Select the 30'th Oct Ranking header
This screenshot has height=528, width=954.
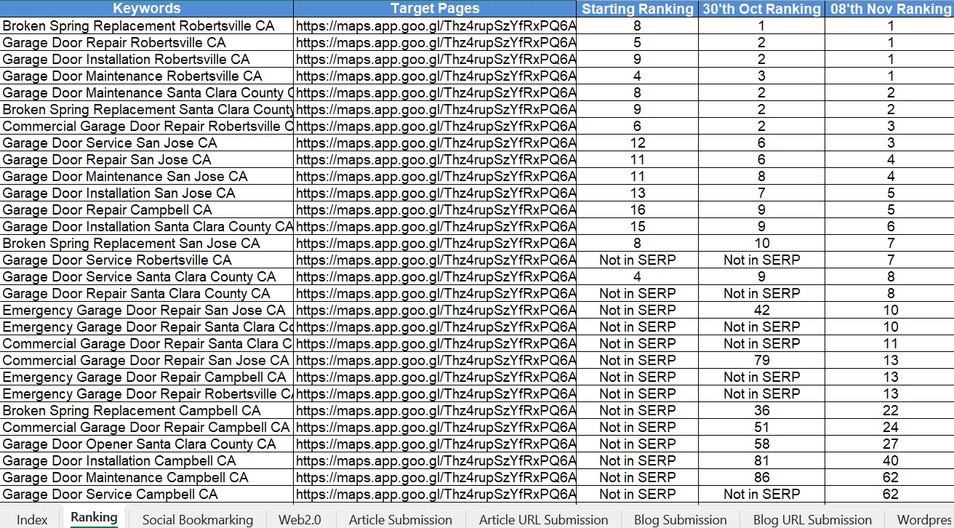[x=761, y=9]
